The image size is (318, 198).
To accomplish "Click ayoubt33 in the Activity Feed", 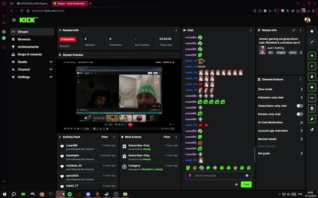I will tap(72, 175).
